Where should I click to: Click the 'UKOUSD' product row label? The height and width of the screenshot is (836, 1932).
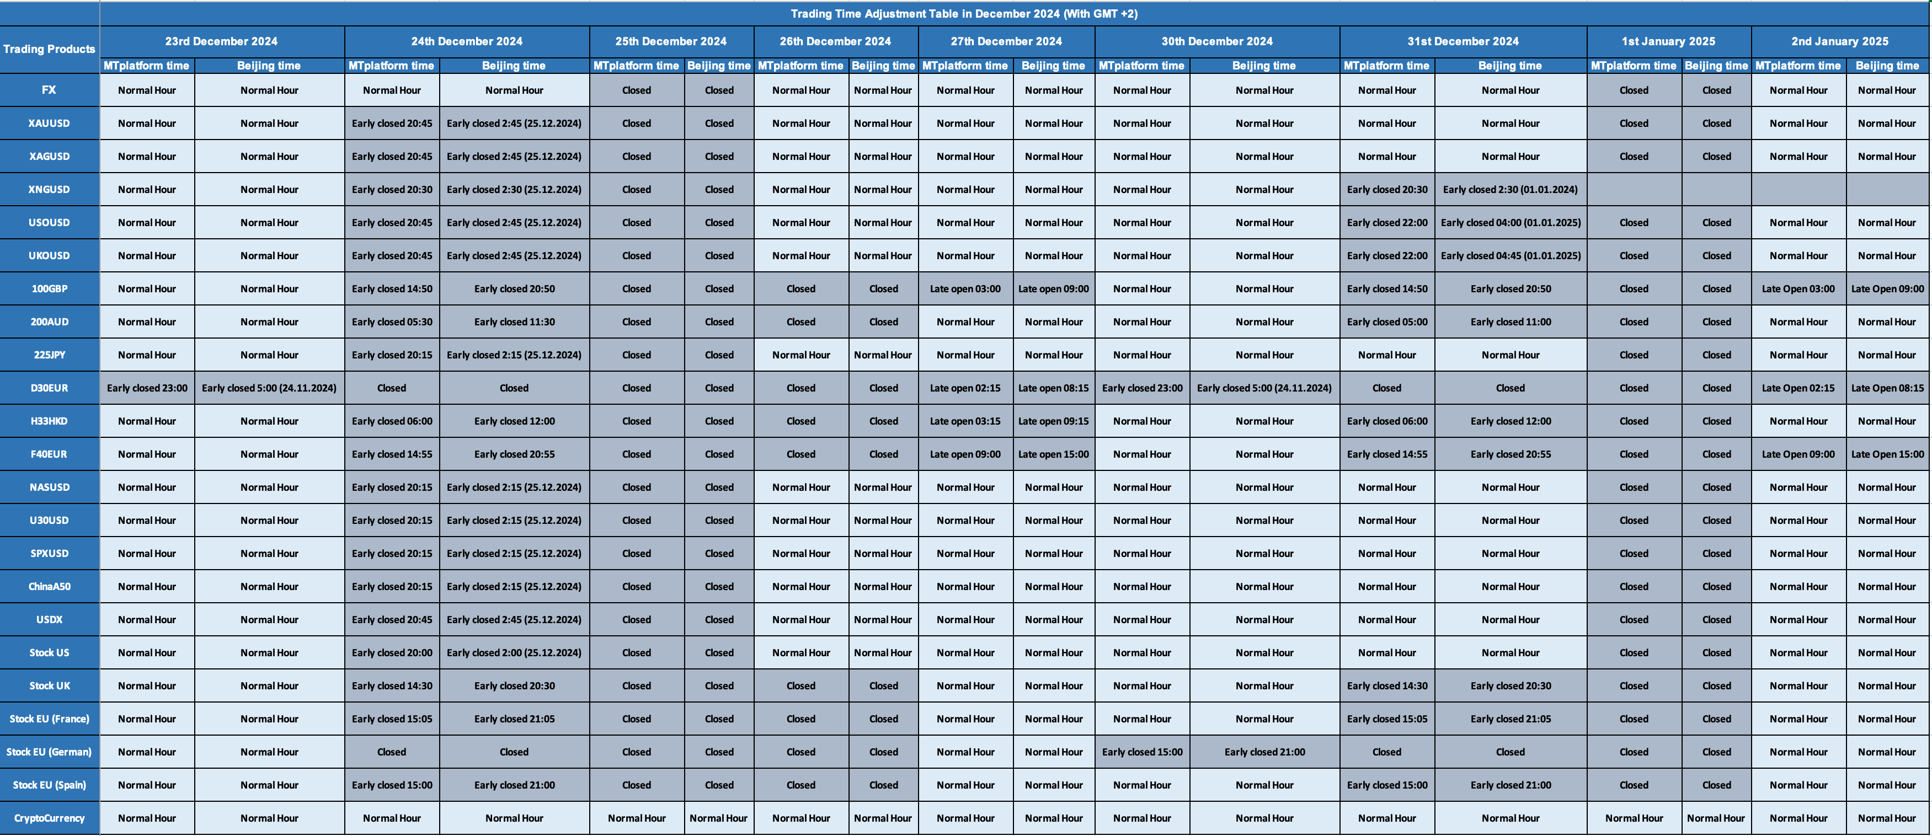tap(50, 256)
